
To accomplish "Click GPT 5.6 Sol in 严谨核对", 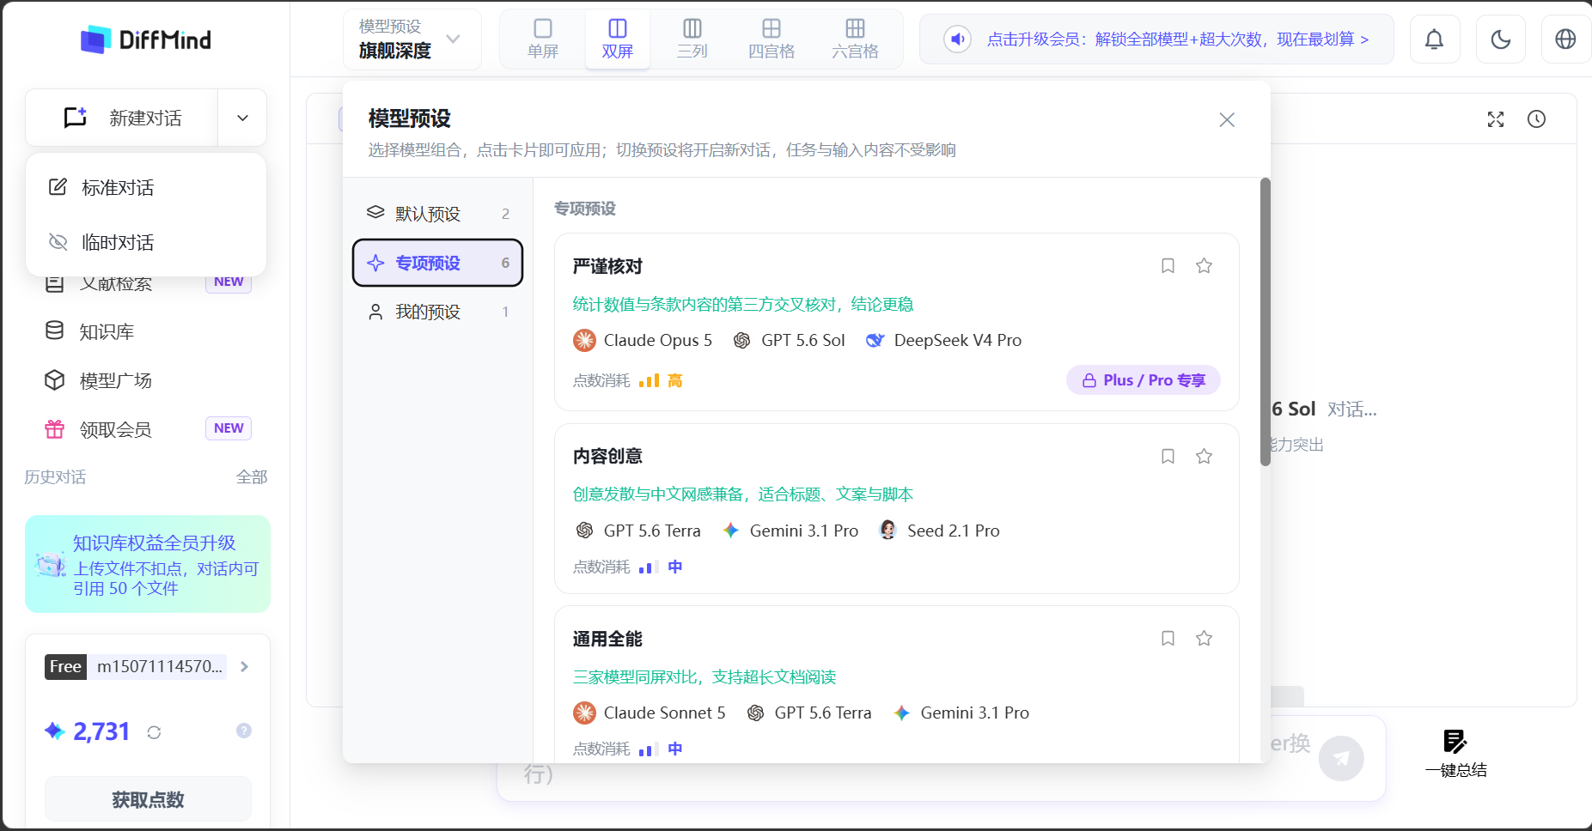I will pos(789,341).
